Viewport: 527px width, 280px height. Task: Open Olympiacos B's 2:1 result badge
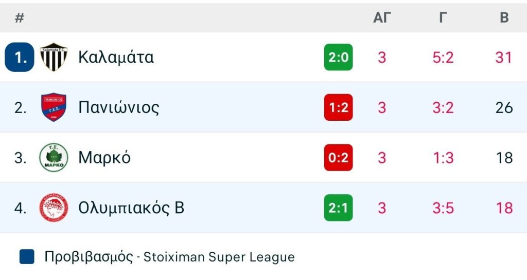338,208
